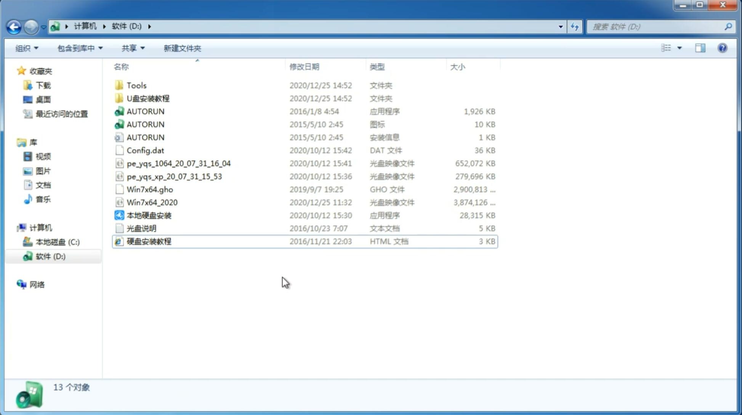
Task: Click 新建文件夹 button
Action: 182,48
